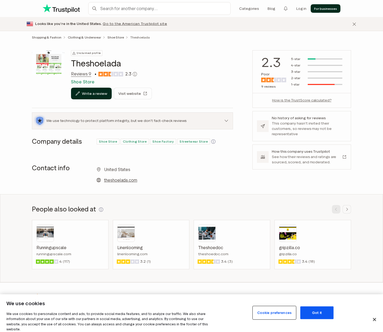Viewport: 383px width, 332px height.
Task: Click the Theshoelada breadcrumb text
Action: coord(140,37)
